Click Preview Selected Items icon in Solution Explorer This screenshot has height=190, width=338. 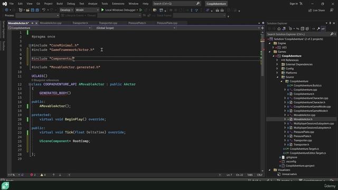(x=323, y=28)
